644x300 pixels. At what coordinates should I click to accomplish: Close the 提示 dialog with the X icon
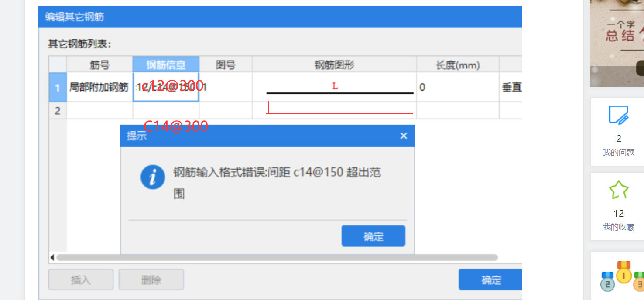(403, 135)
